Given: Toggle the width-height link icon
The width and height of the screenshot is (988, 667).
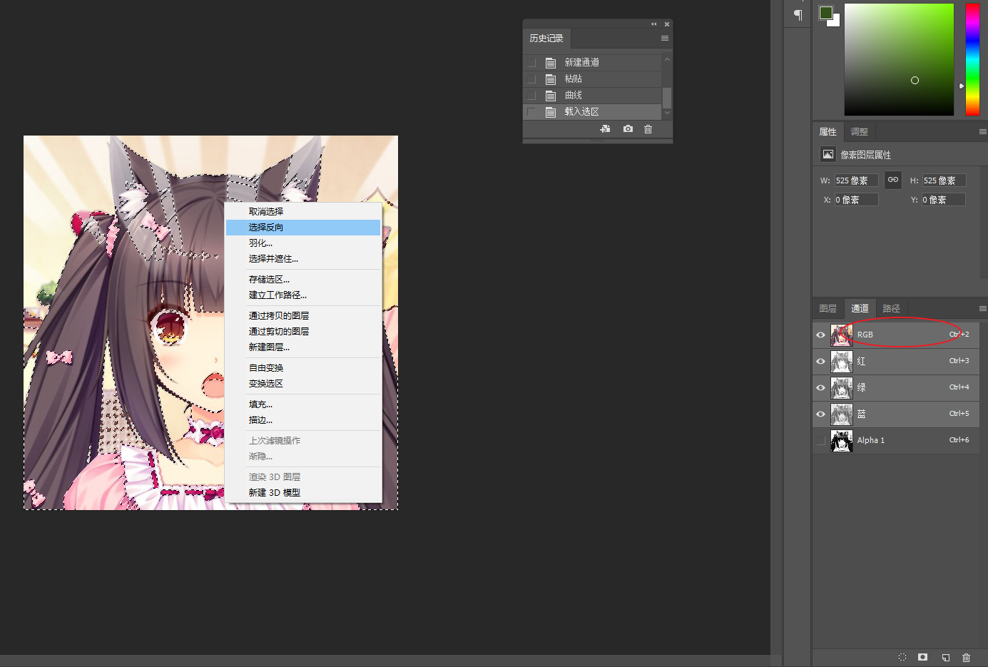Looking at the screenshot, I should (x=893, y=180).
